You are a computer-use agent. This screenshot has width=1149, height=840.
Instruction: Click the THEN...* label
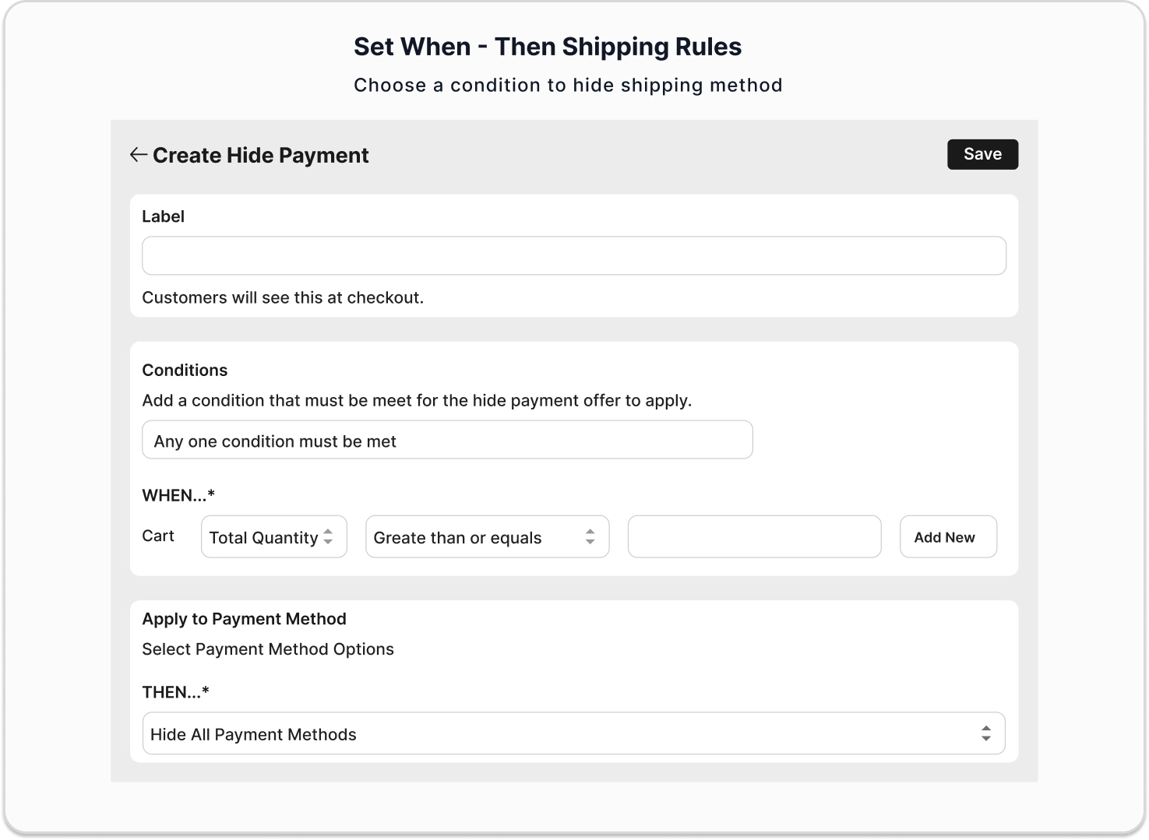pos(175,691)
